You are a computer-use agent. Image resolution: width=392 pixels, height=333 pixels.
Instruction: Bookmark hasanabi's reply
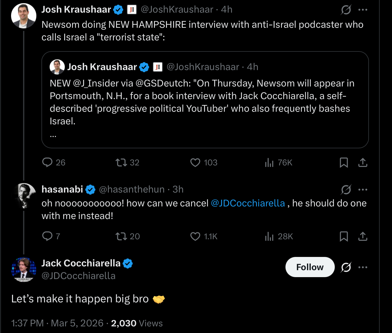coord(344,236)
